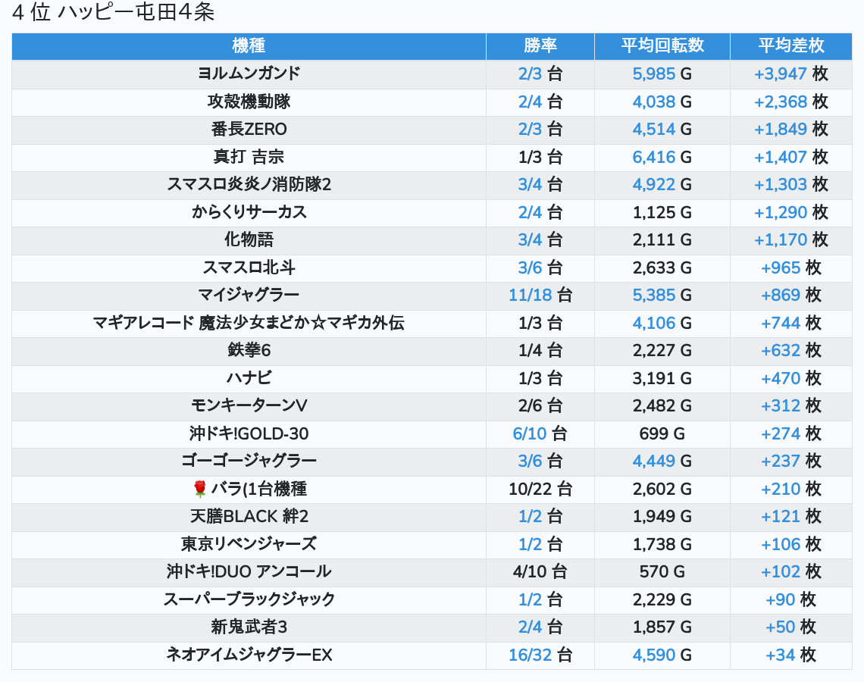This screenshot has height=682, width=864.
Task: Click the 平均差枚 column header
Action: tap(790, 45)
